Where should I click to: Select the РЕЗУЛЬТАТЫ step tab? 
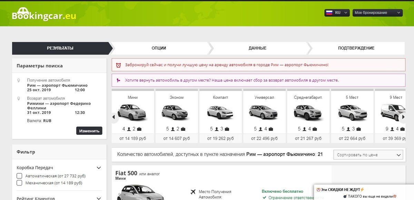(x=60, y=48)
